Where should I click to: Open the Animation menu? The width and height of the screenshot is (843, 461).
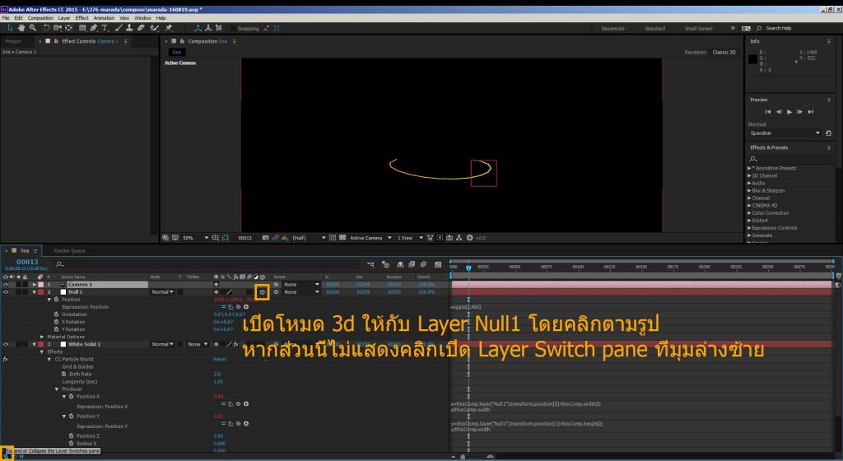tap(104, 18)
